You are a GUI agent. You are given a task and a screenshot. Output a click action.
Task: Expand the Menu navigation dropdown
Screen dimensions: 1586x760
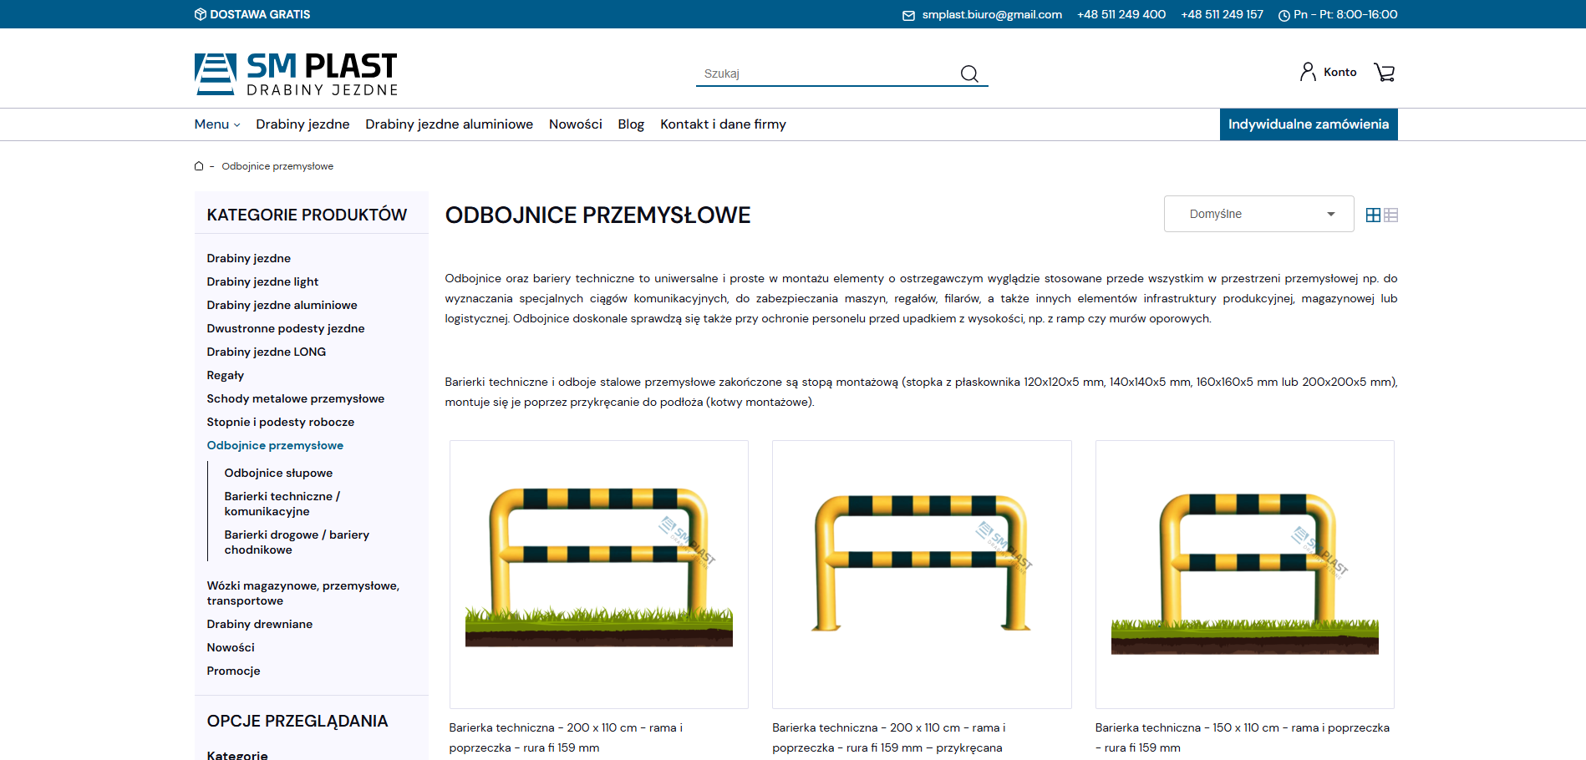click(x=216, y=124)
